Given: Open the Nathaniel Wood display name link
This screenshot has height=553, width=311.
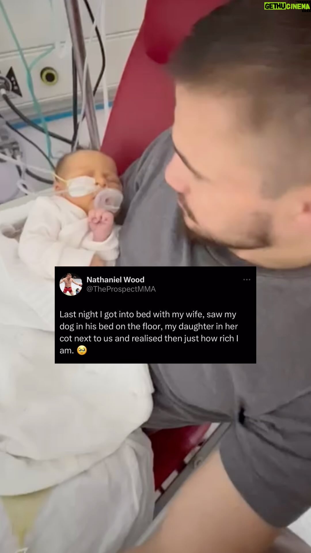Looking at the screenshot, I should 115,279.
